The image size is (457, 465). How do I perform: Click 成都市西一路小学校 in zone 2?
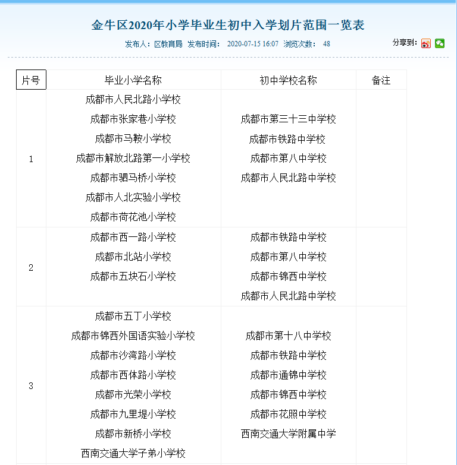pyautogui.click(x=133, y=237)
